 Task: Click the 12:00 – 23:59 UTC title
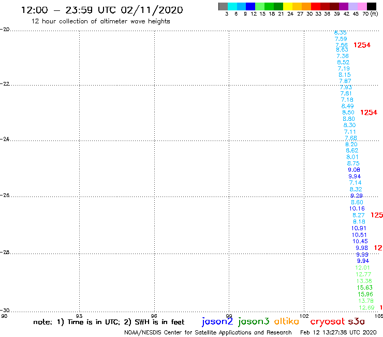coord(102,10)
